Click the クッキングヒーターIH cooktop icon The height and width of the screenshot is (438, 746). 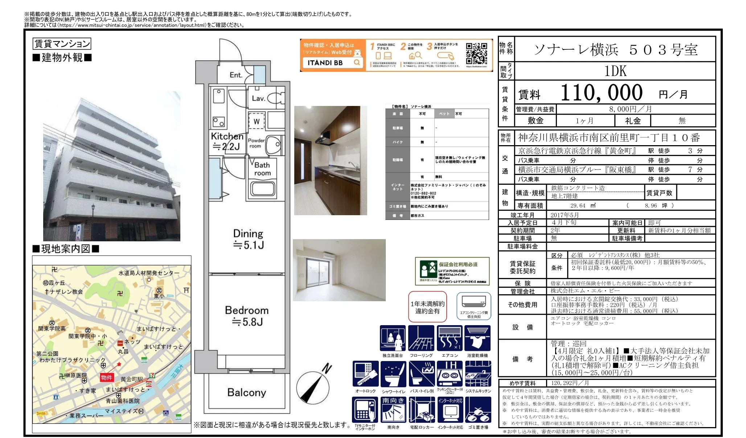[450, 374]
